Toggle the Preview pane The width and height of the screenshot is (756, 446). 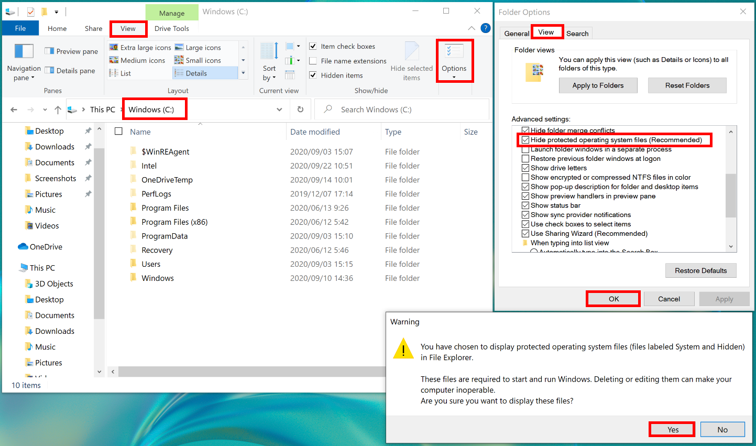(71, 51)
